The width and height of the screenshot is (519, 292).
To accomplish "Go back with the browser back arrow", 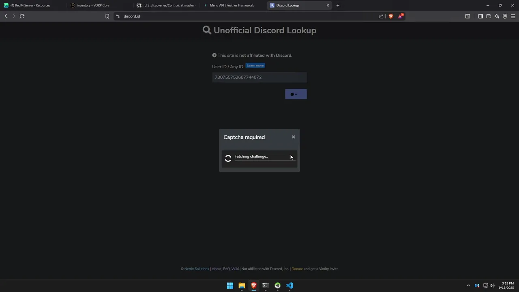I will pyautogui.click(x=6, y=16).
